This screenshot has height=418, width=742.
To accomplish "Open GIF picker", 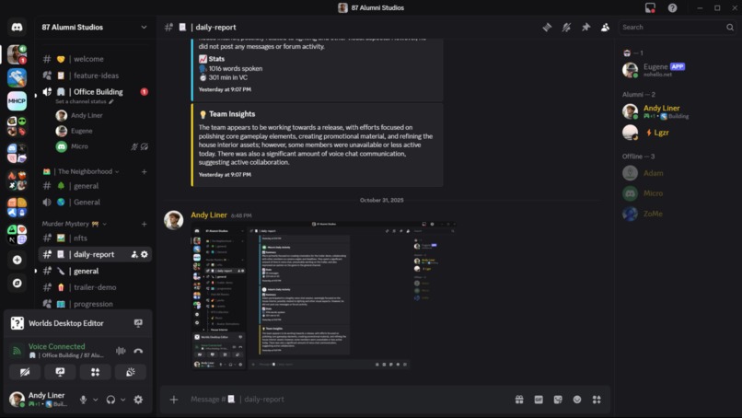I will tap(539, 400).
